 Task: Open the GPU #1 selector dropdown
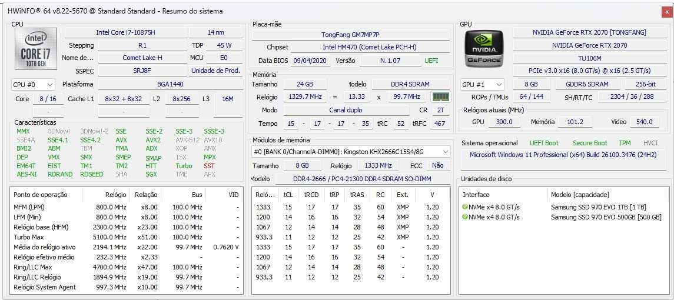(x=482, y=85)
